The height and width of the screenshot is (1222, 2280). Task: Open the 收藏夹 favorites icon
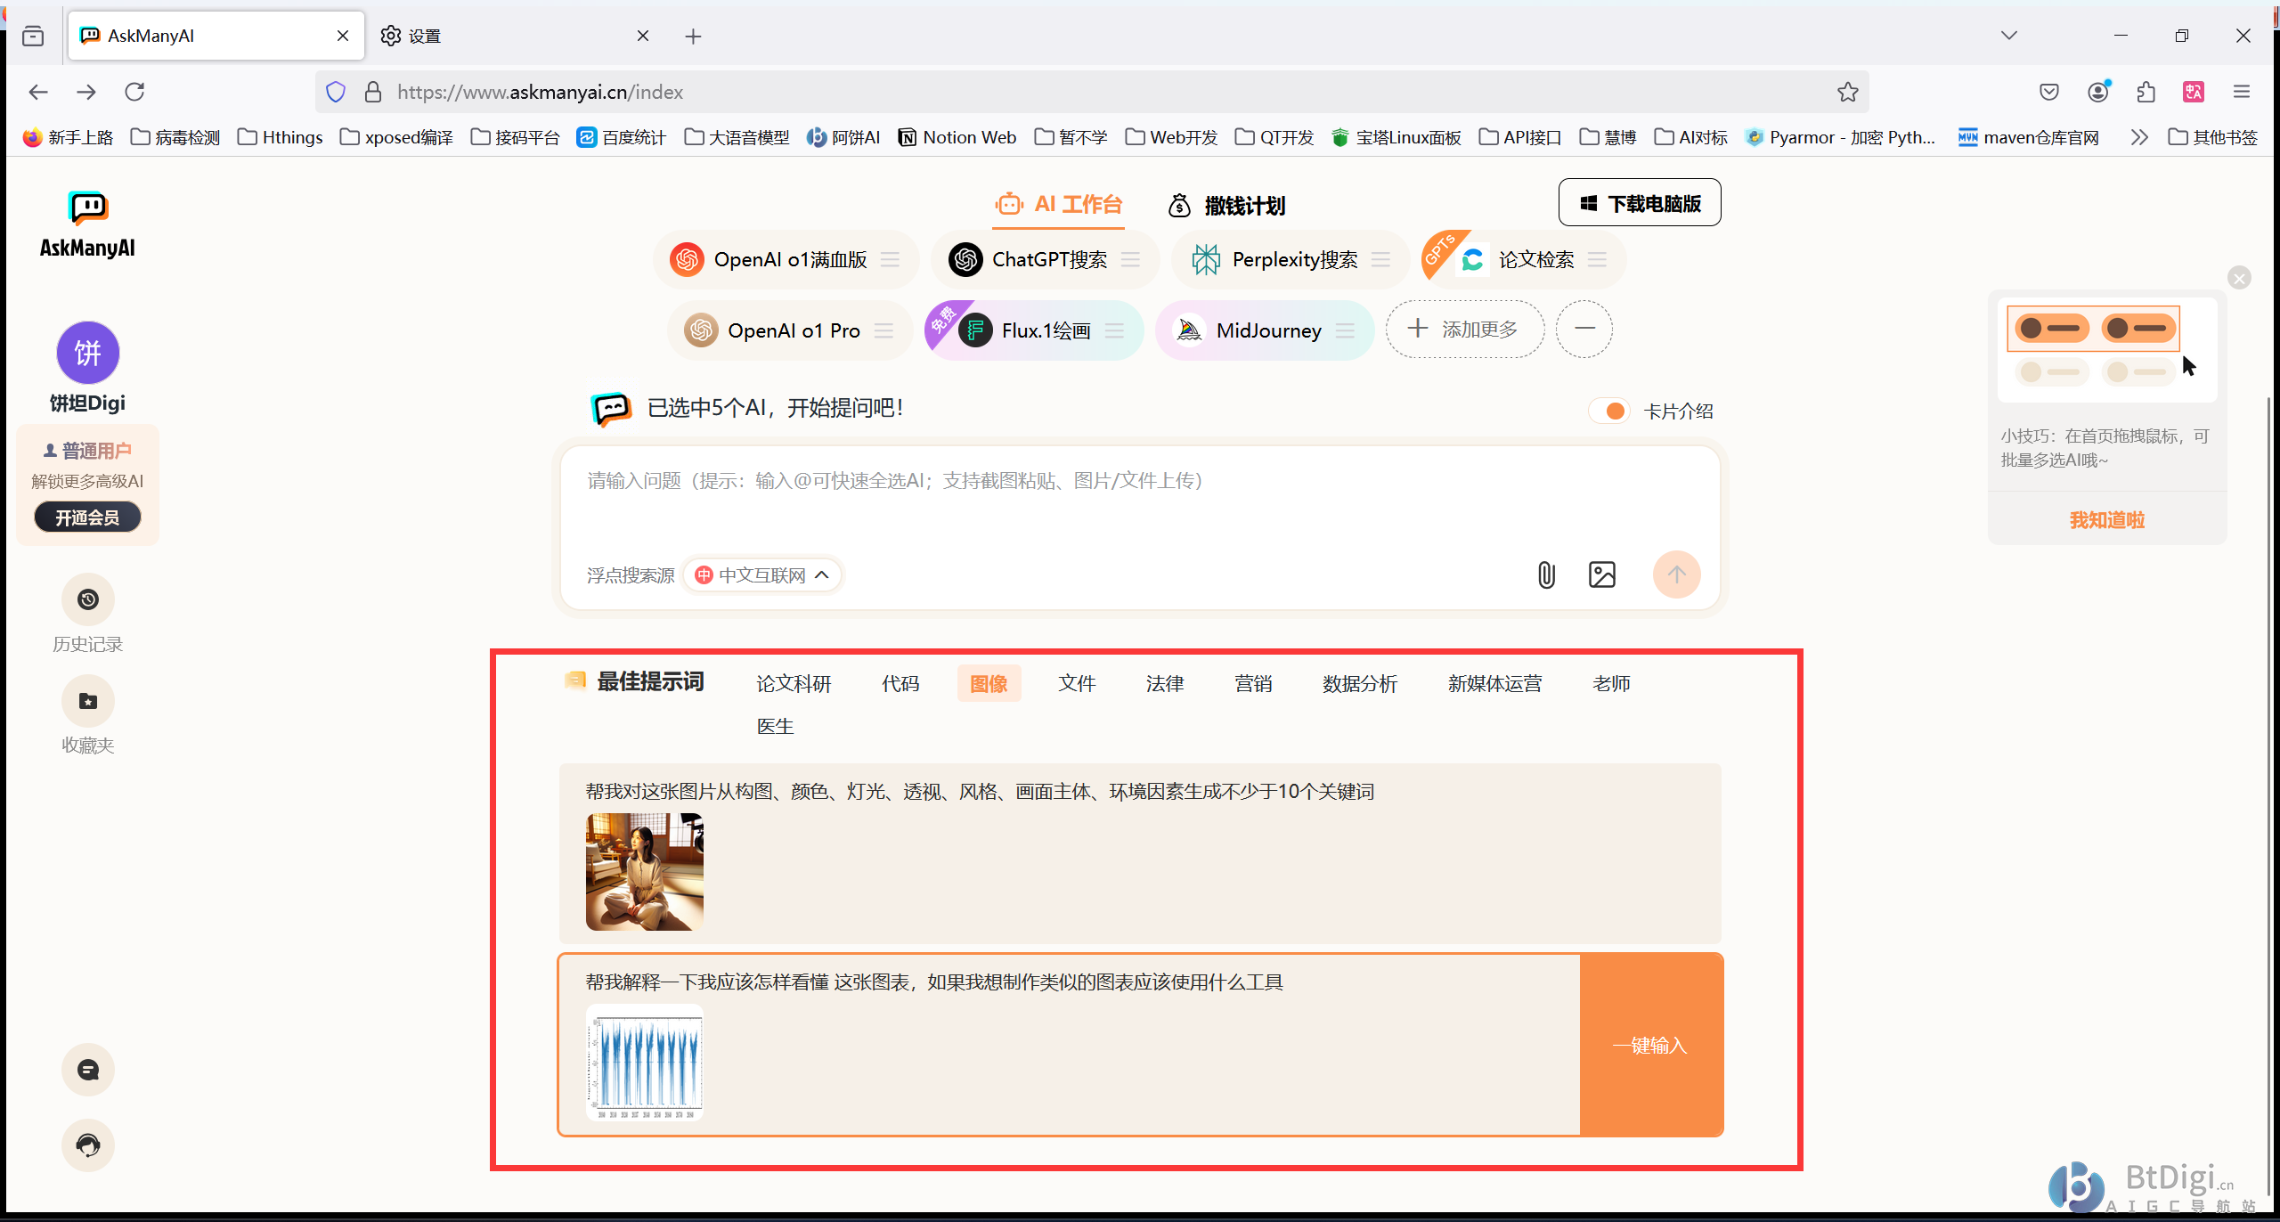(87, 701)
